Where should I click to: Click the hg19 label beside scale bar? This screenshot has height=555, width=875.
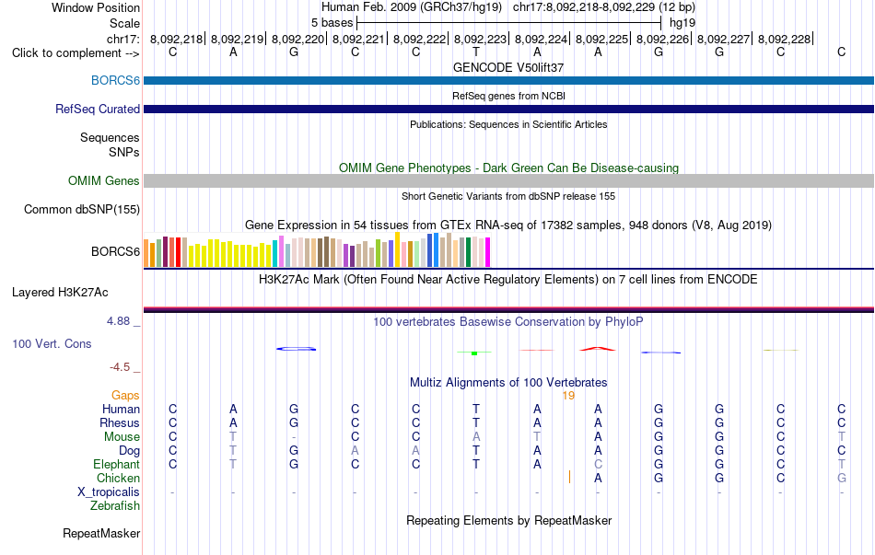coord(682,23)
